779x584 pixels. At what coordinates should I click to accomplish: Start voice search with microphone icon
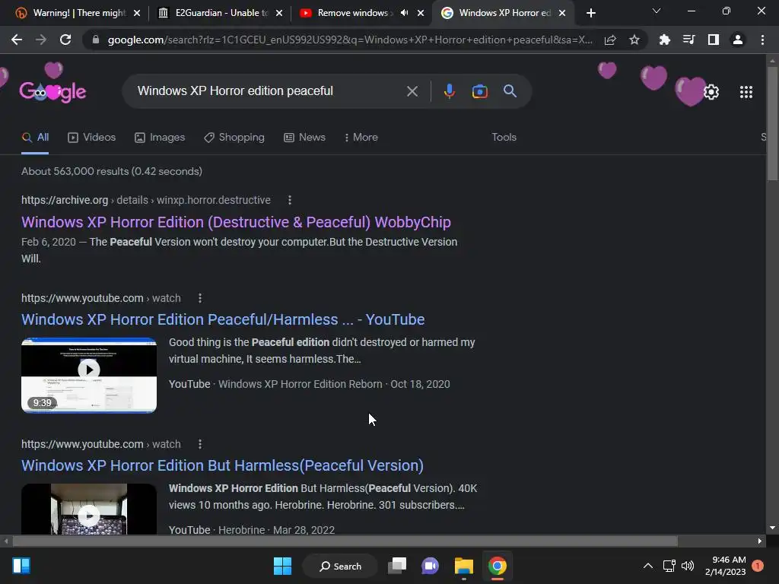point(449,91)
